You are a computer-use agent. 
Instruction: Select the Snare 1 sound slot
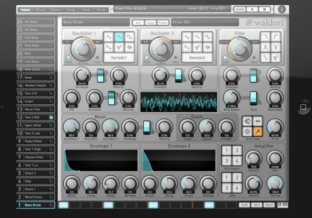[35, 189]
